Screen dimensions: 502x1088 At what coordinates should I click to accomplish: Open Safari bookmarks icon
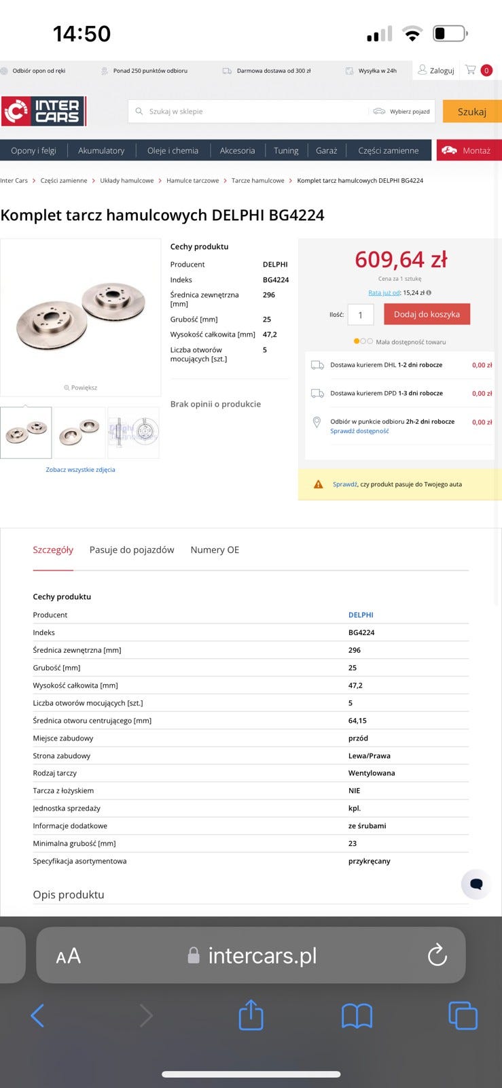pos(357,1016)
